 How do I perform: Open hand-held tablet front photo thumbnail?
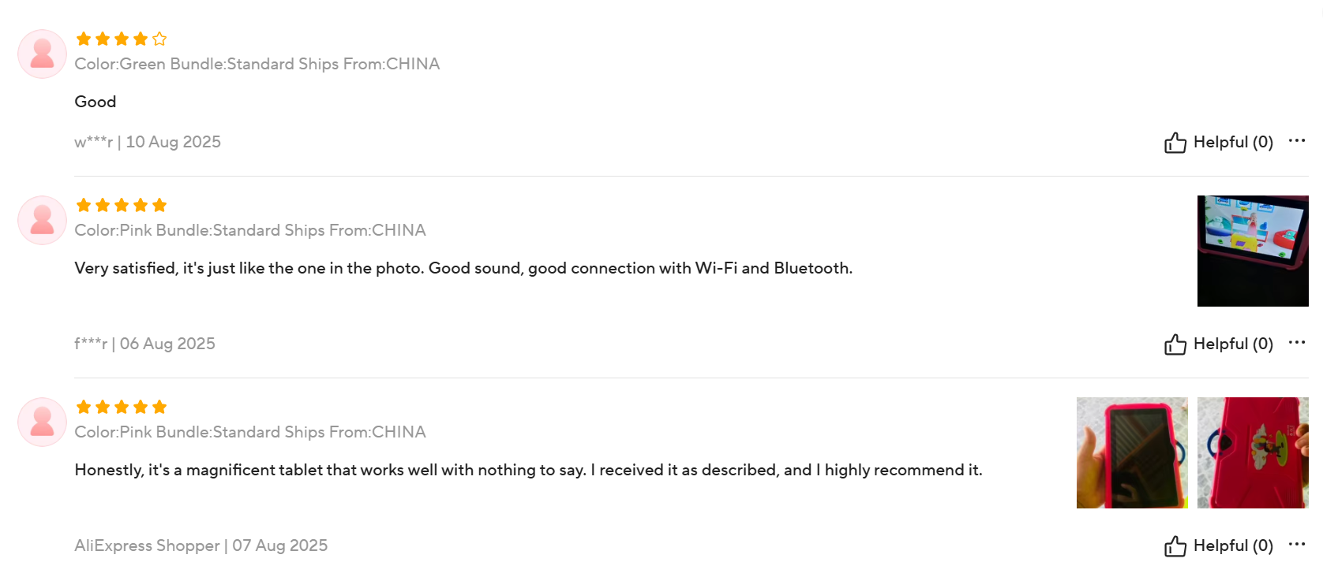click(1132, 453)
